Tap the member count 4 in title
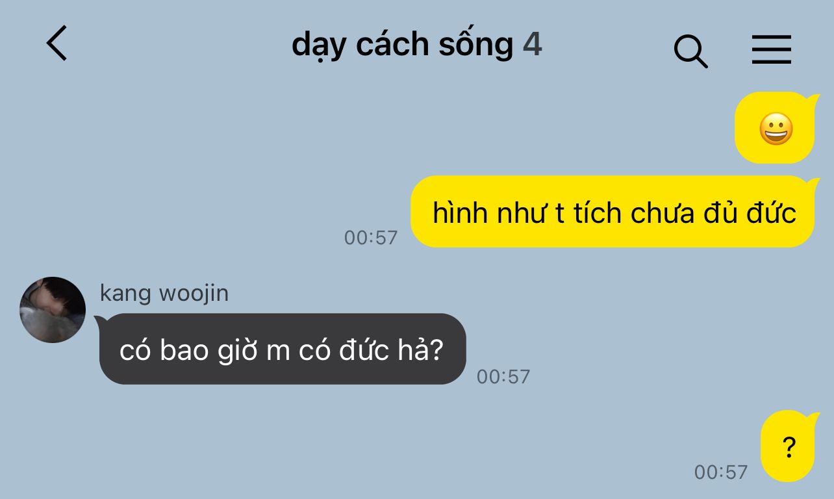Image resolution: width=834 pixels, height=499 pixels. pos(533,44)
